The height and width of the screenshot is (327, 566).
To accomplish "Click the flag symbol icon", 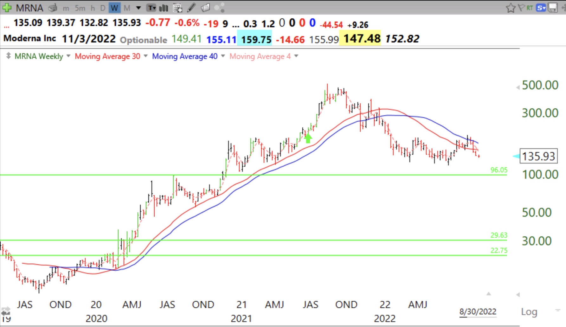I will [x=521, y=8].
